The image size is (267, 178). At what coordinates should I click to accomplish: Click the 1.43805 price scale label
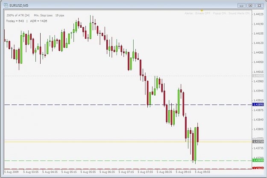(258, 129)
